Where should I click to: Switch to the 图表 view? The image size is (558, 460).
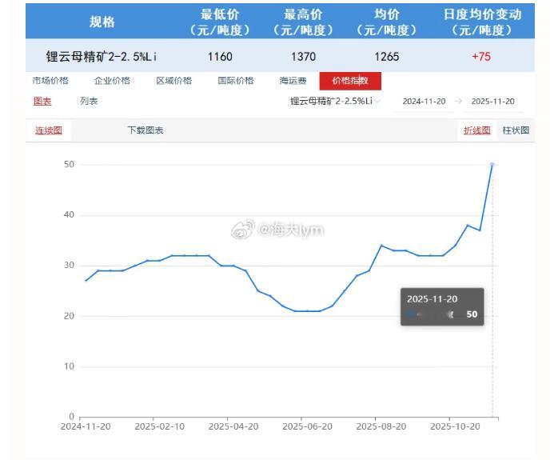coord(42,101)
